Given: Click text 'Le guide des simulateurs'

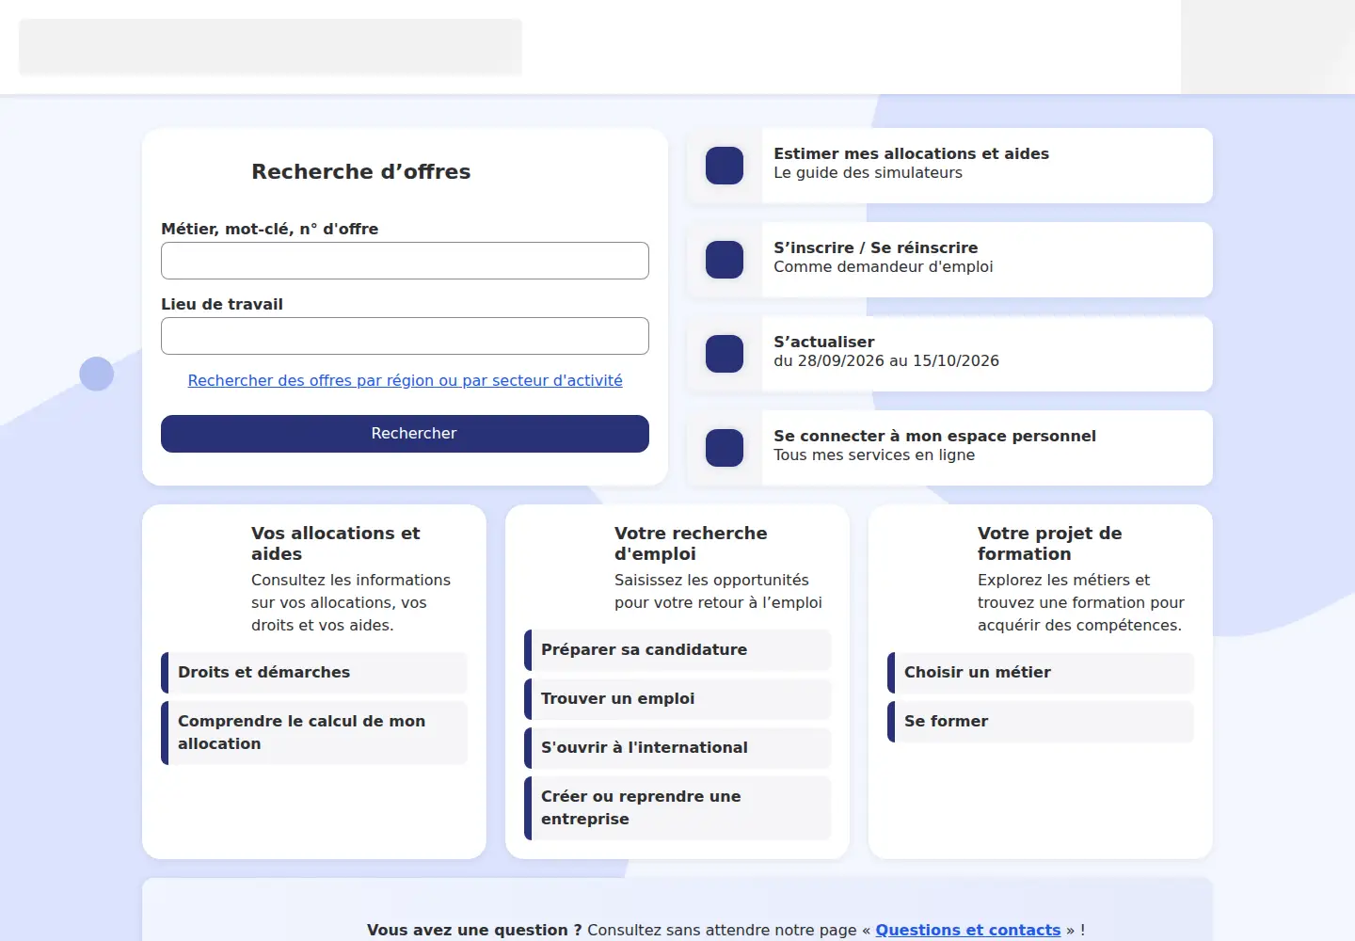Looking at the screenshot, I should click(868, 173).
